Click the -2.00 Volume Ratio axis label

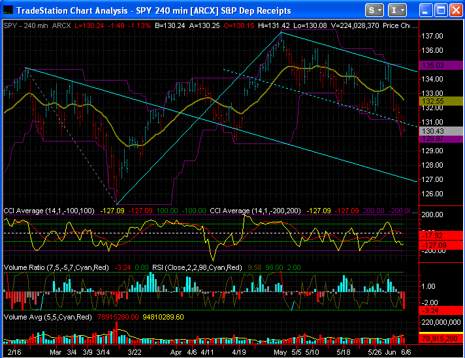click(x=429, y=303)
